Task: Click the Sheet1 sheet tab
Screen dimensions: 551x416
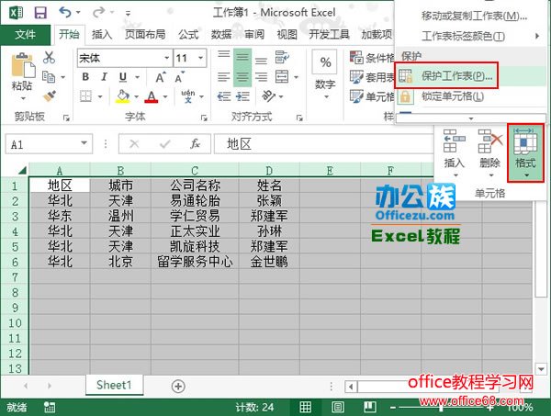Action: [114, 385]
